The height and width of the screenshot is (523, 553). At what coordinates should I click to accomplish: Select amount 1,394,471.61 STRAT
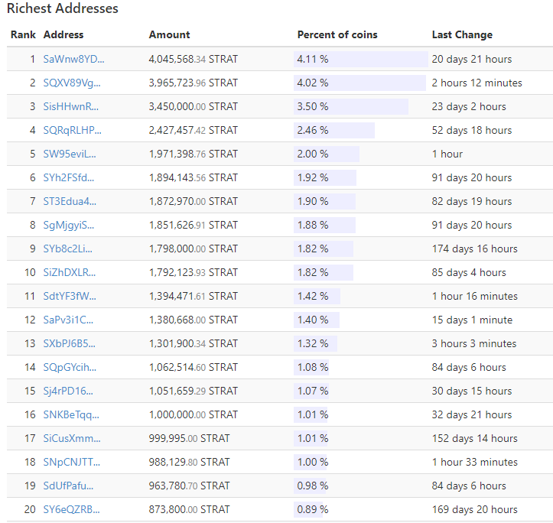[x=194, y=296]
